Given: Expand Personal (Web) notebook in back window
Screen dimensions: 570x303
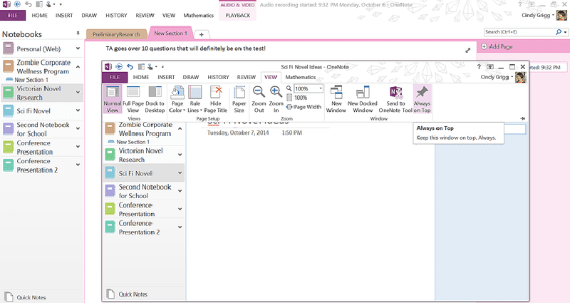Looking at the screenshot, I should coord(78,48).
